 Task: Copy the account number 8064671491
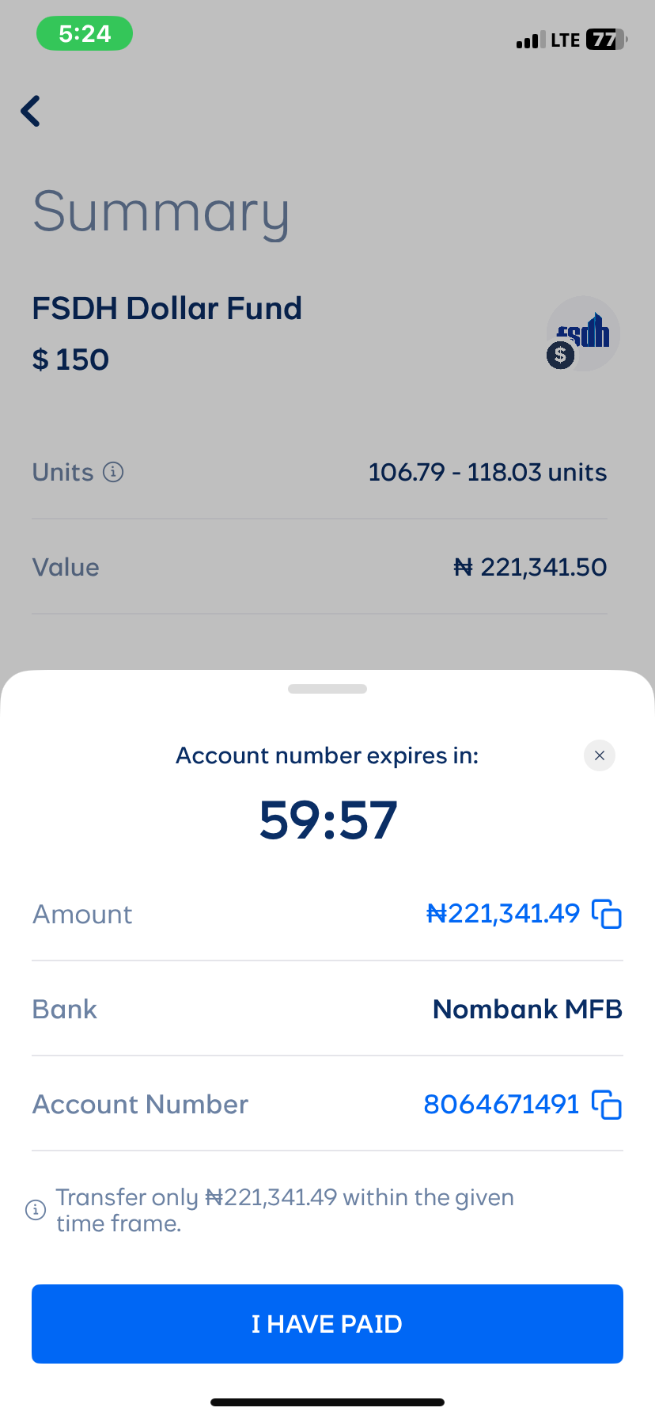[607, 1105]
